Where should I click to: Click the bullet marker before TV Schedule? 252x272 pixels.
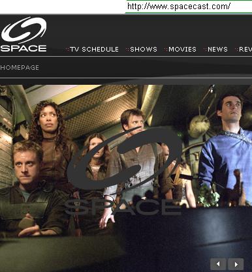click(67, 50)
